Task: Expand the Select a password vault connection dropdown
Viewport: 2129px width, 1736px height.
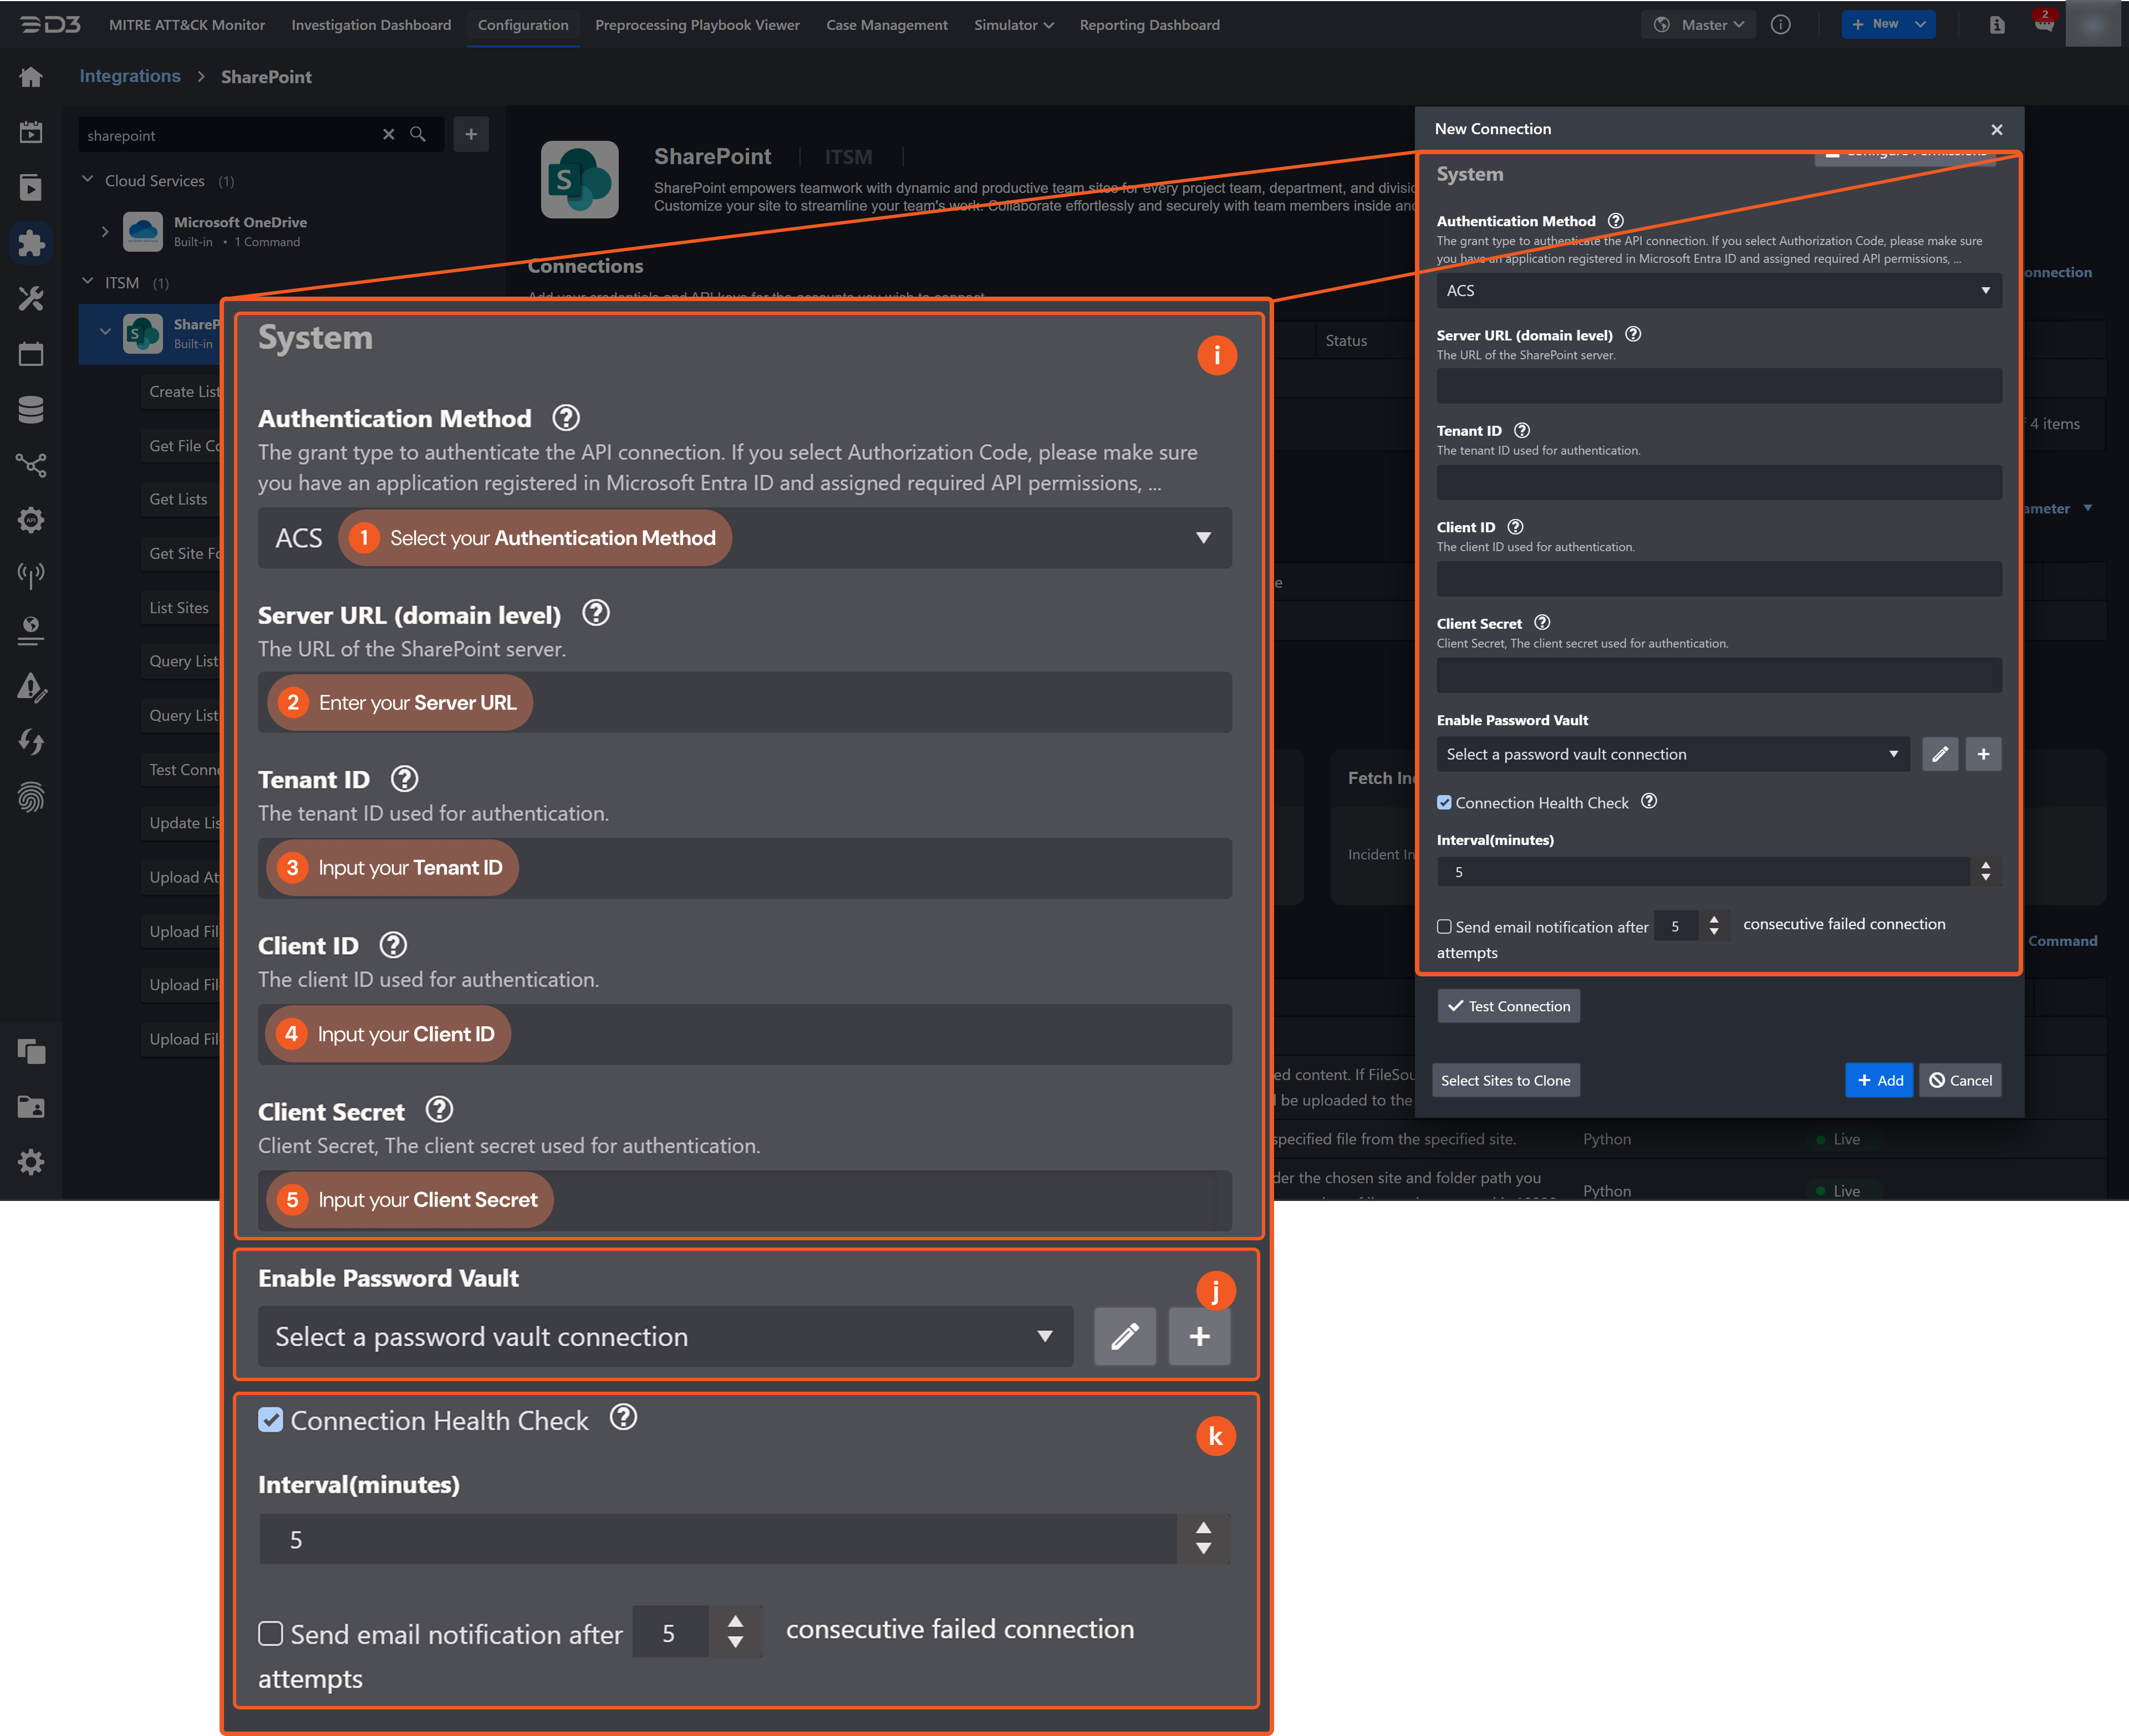Action: click(x=1672, y=754)
